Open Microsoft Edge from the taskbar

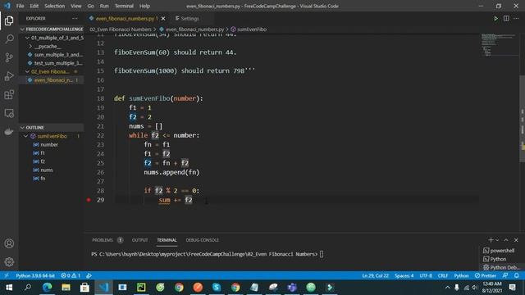[x=47, y=288]
